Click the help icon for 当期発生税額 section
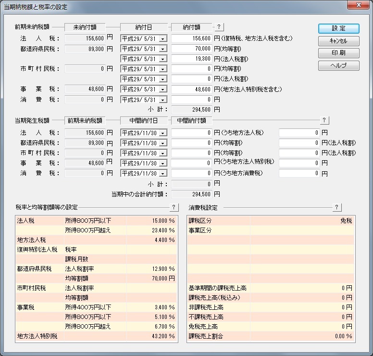The width and height of the screenshot is (373, 356). [324, 120]
